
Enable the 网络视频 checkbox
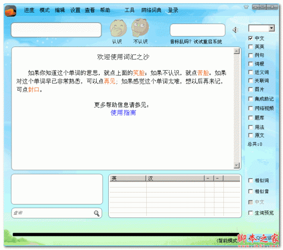point(250,108)
